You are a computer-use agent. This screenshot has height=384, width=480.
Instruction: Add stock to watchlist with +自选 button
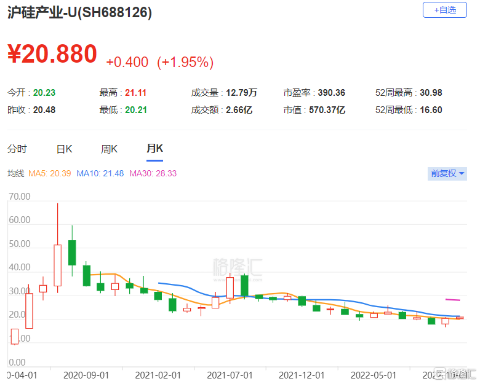pyautogui.click(x=444, y=10)
